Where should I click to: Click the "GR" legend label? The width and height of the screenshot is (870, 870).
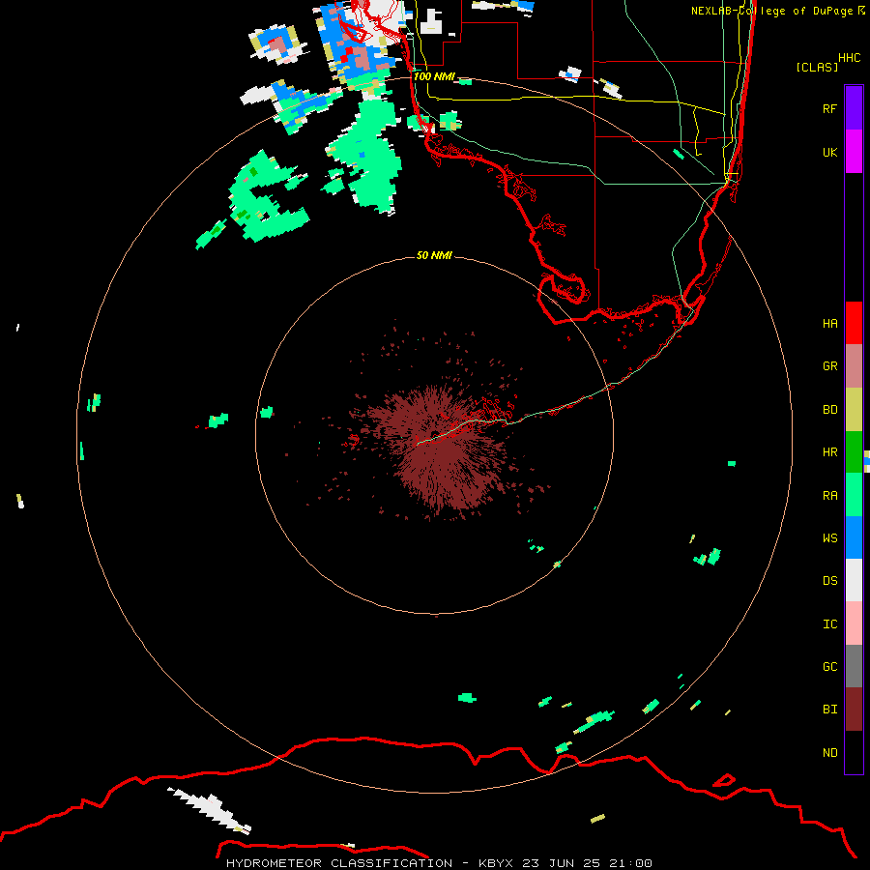pyautogui.click(x=829, y=366)
